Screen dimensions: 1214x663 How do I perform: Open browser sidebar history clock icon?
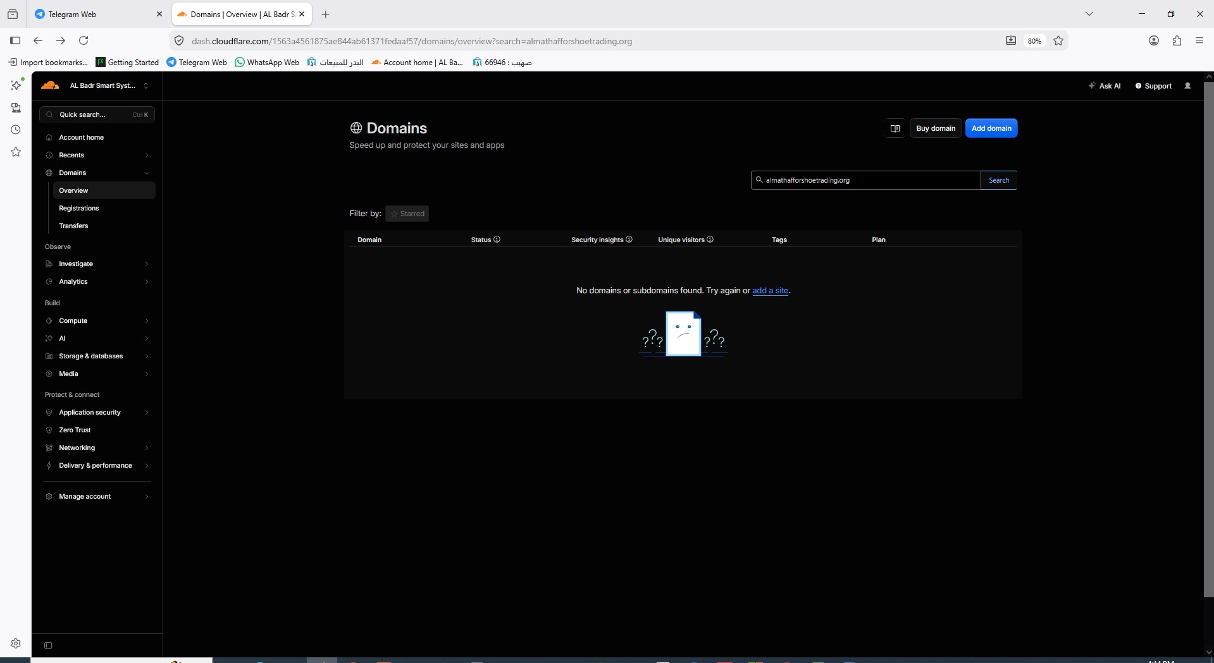pyautogui.click(x=16, y=130)
